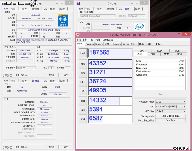Switch to 快取 tab in CPU-Z graphics window
192x151 pixels.
tap(88, 9)
